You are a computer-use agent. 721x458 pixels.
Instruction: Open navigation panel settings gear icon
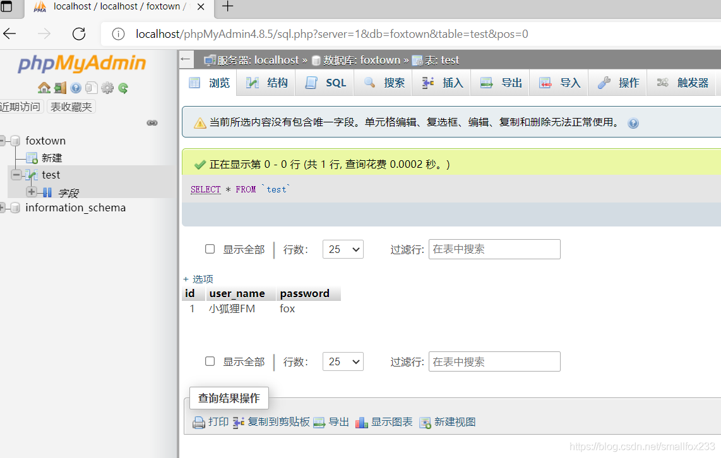pyautogui.click(x=107, y=88)
